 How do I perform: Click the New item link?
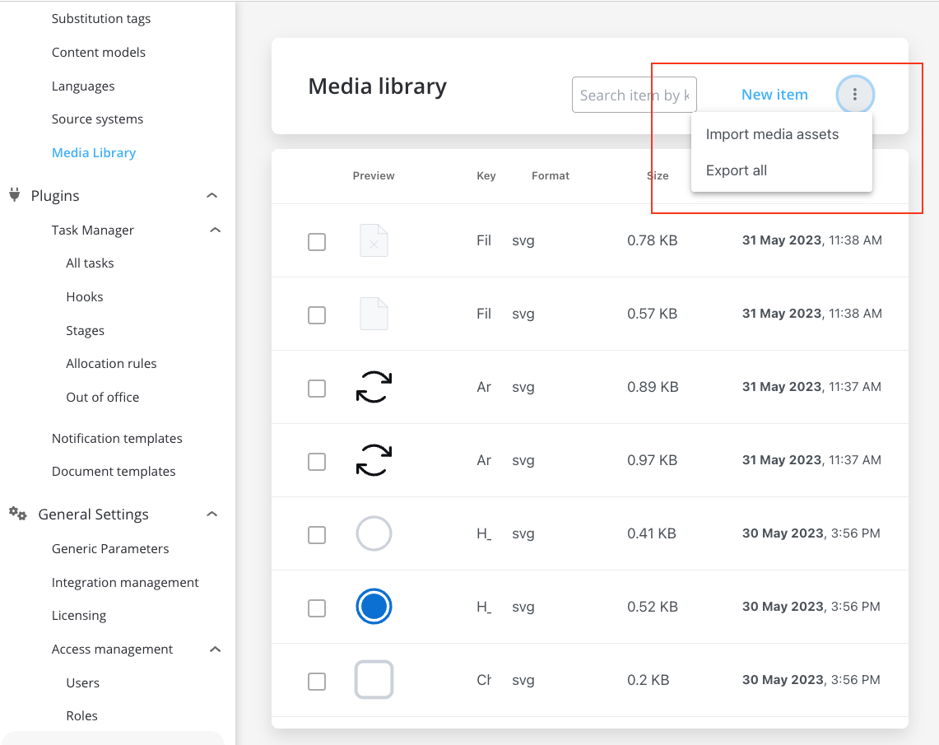774,95
